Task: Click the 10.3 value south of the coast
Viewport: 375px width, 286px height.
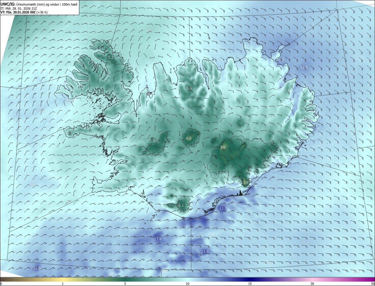Action: pos(212,235)
